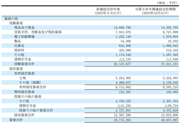Click the 固定資産 heading

16,69
